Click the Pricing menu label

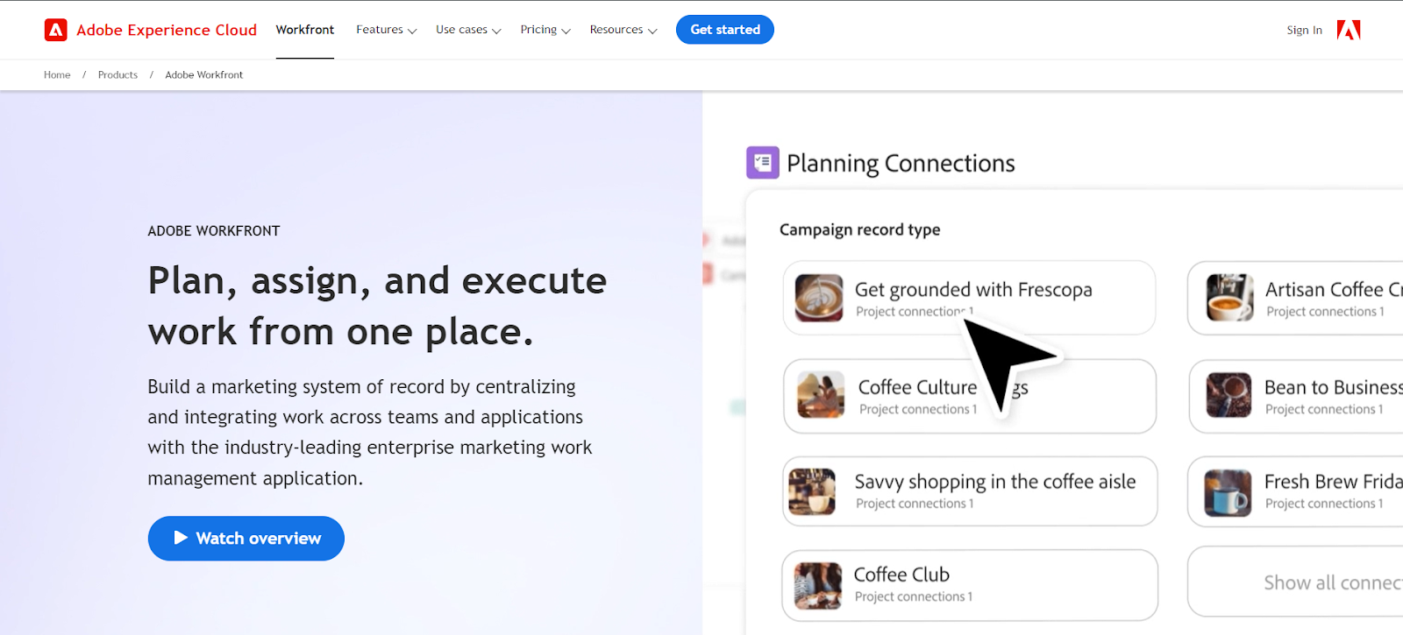pos(538,30)
